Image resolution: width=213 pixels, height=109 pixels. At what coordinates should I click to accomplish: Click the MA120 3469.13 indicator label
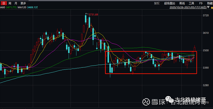click(28, 7)
